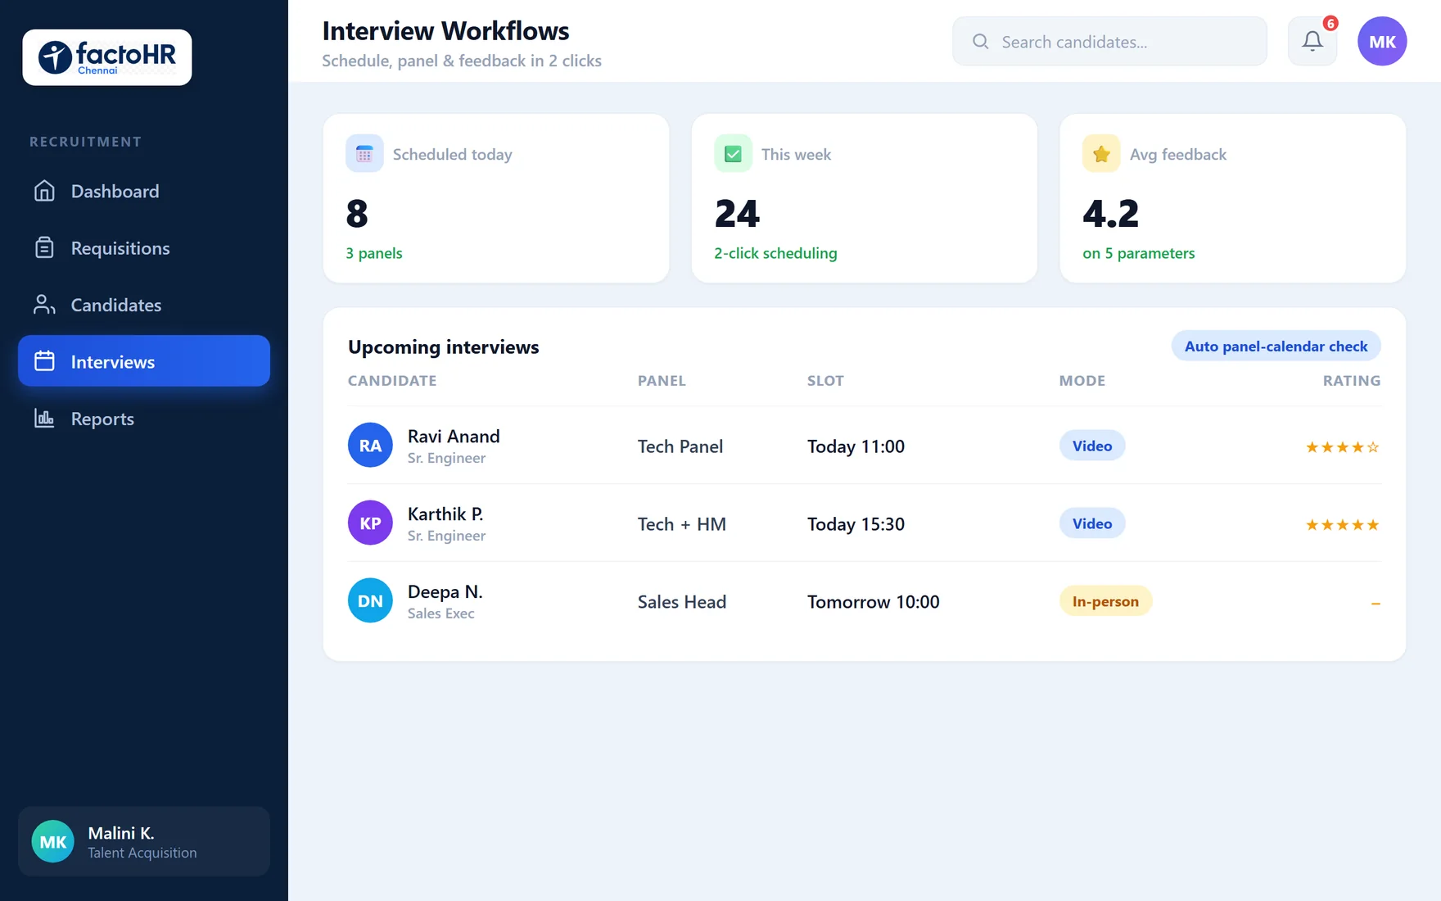Viewport: 1441px width, 901px height.
Task: Click the Video badge for Karthik P.
Action: (1092, 523)
